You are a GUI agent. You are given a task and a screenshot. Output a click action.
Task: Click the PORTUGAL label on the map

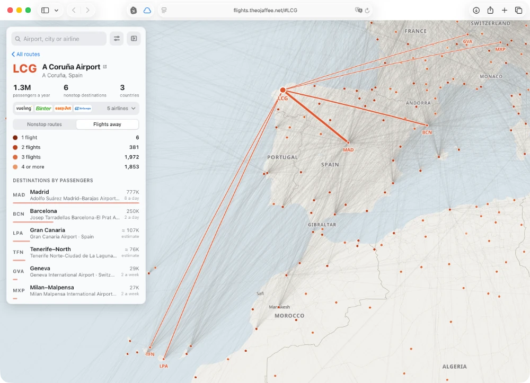click(x=282, y=157)
